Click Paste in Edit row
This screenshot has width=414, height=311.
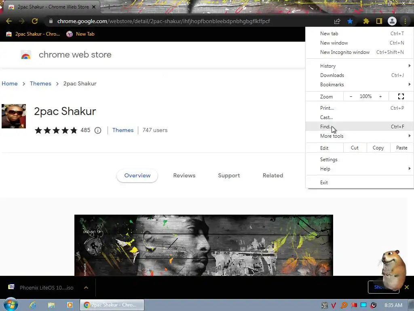click(402, 148)
